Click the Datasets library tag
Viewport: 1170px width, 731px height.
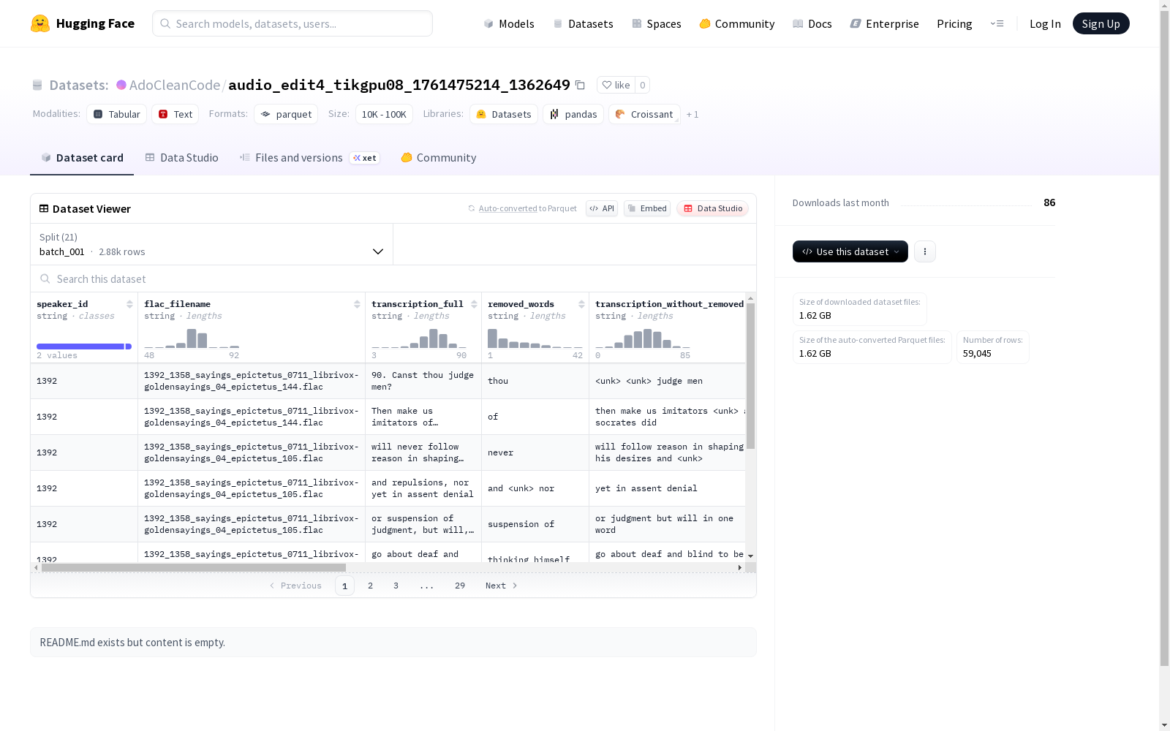coord(504,114)
